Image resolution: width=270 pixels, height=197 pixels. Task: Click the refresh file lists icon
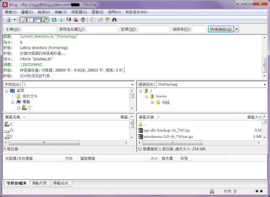(x=54, y=20)
